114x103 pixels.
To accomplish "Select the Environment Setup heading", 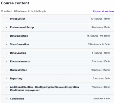I will [22, 27].
